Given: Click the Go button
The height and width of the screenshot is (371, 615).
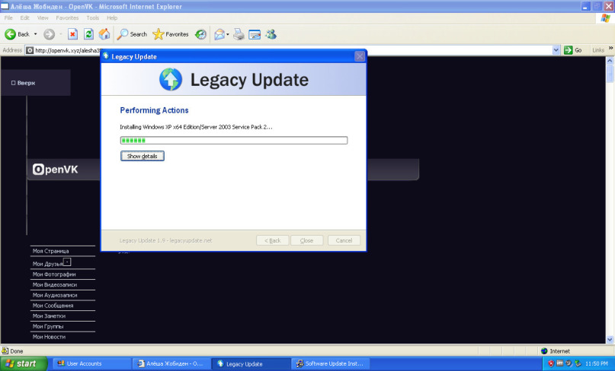Looking at the screenshot, I should click(573, 50).
